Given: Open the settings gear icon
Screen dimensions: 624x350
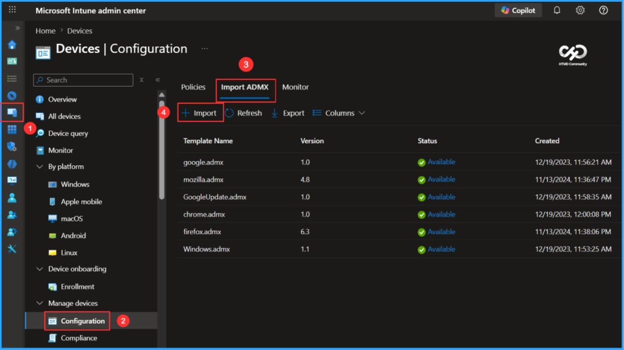Looking at the screenshot, I should [x=580, y=10].
